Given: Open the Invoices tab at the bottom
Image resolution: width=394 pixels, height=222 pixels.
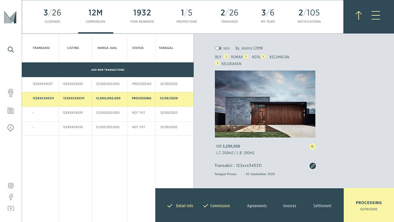Looking at the screenshot, I should [289, 206].
